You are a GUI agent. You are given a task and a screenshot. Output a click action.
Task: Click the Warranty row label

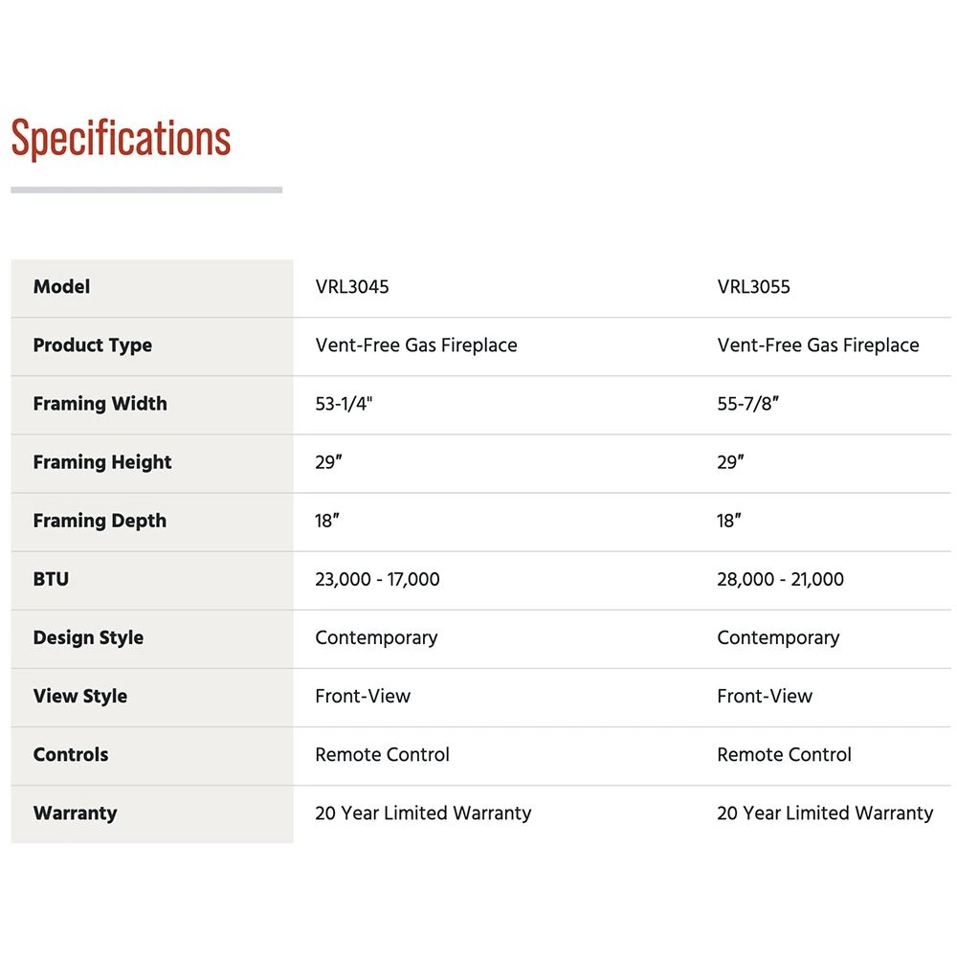(x=75, y=813)
